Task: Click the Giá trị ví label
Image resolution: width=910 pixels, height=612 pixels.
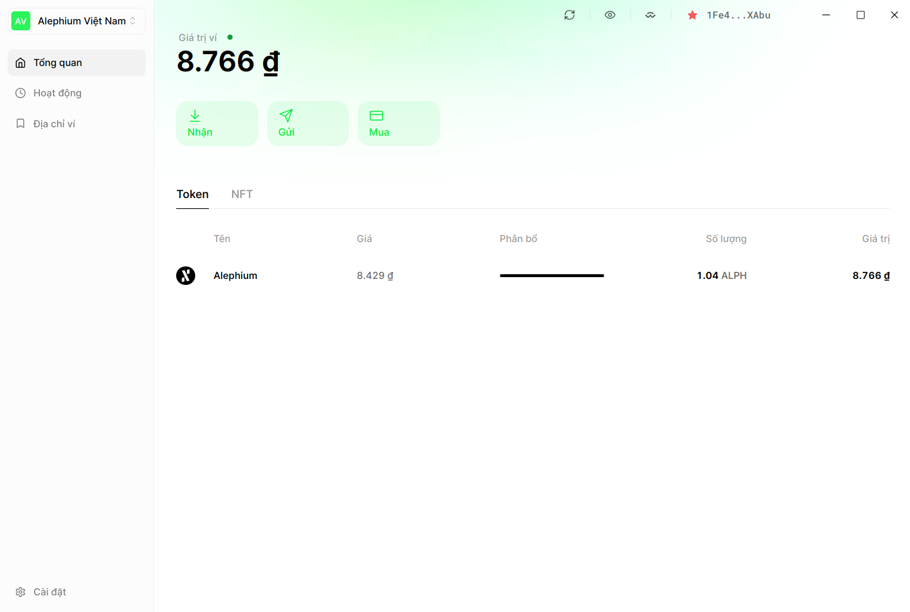Action: tap(198, 37)
